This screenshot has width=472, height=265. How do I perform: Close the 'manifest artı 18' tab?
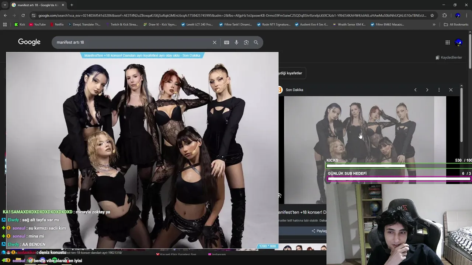point(63,5)
